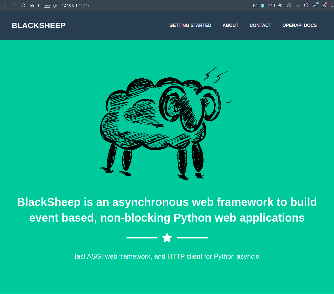This screenshot has width=334, height=294.
Task: Open the blue shield privacy protection icon
Action: [x=263, y=6]
